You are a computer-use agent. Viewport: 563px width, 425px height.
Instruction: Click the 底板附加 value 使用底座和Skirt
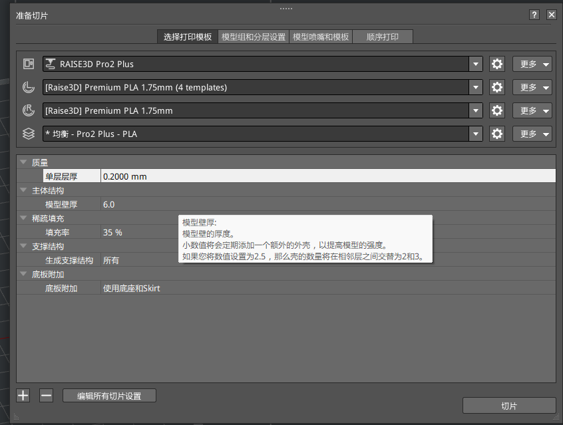click(x=328, y=288)
